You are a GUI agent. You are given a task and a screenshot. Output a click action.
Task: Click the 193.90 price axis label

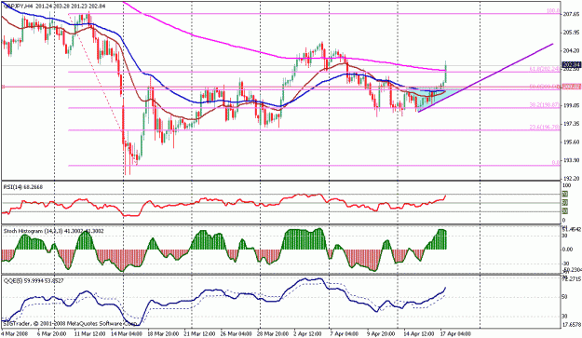point(571,160)
